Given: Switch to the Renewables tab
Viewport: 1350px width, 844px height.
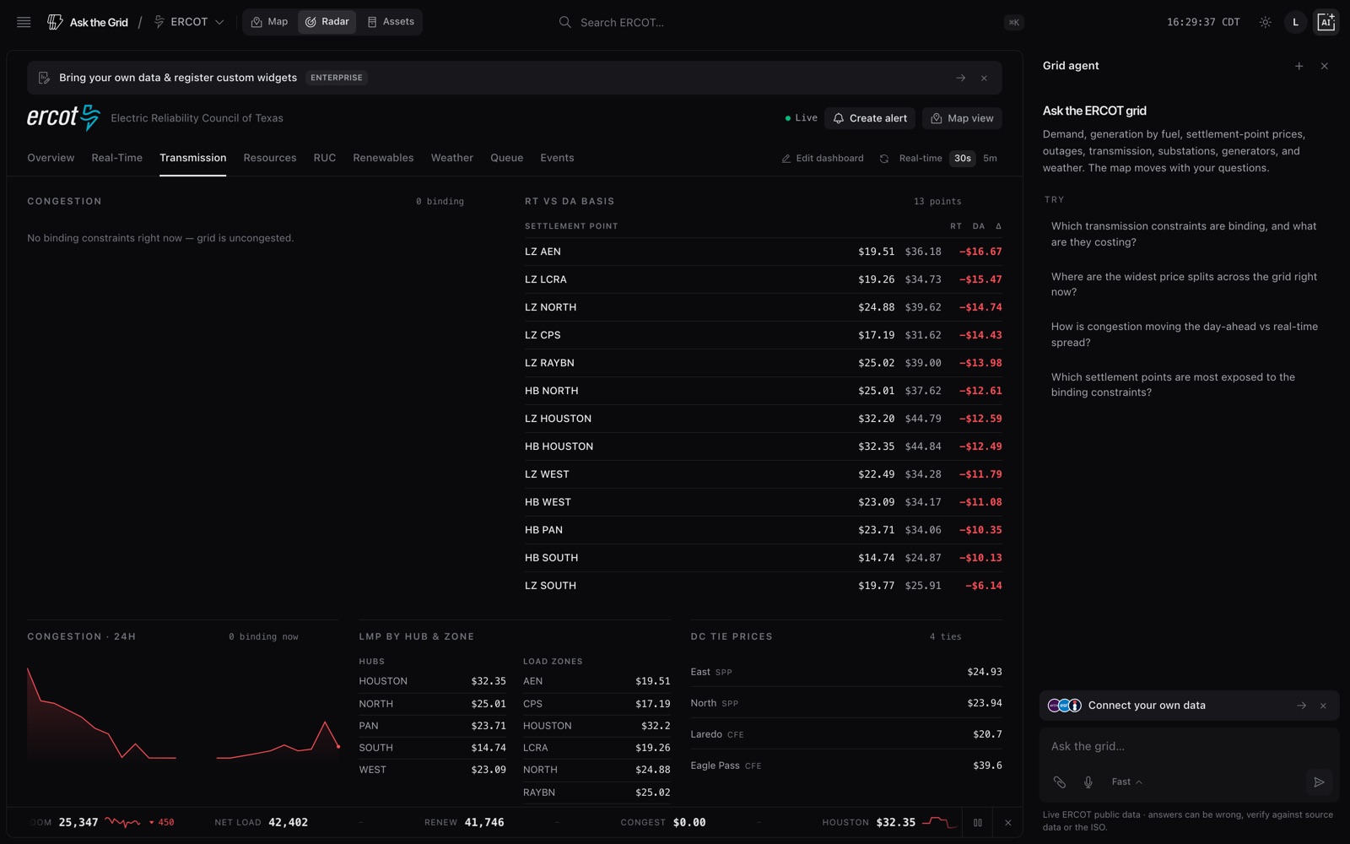Looking at the screenshot, I should pos(383,158).
